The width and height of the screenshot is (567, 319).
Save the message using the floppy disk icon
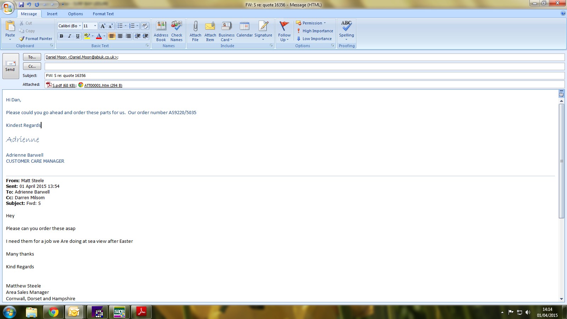[21, 5]
